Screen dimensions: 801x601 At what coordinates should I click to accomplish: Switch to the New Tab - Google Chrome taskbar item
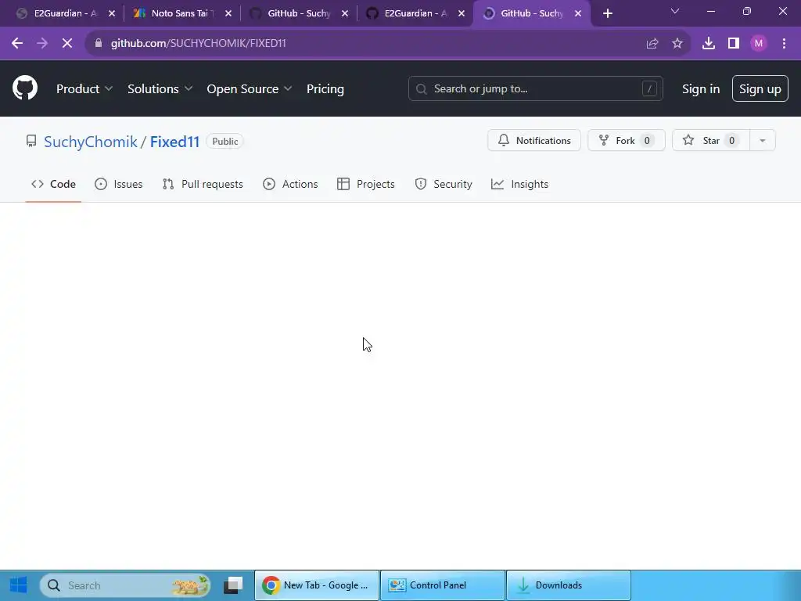[x=317, y=585]
